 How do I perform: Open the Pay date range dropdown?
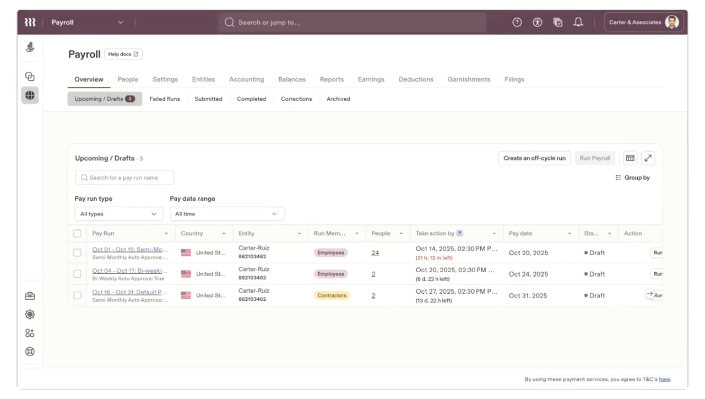tap(227, 214)
